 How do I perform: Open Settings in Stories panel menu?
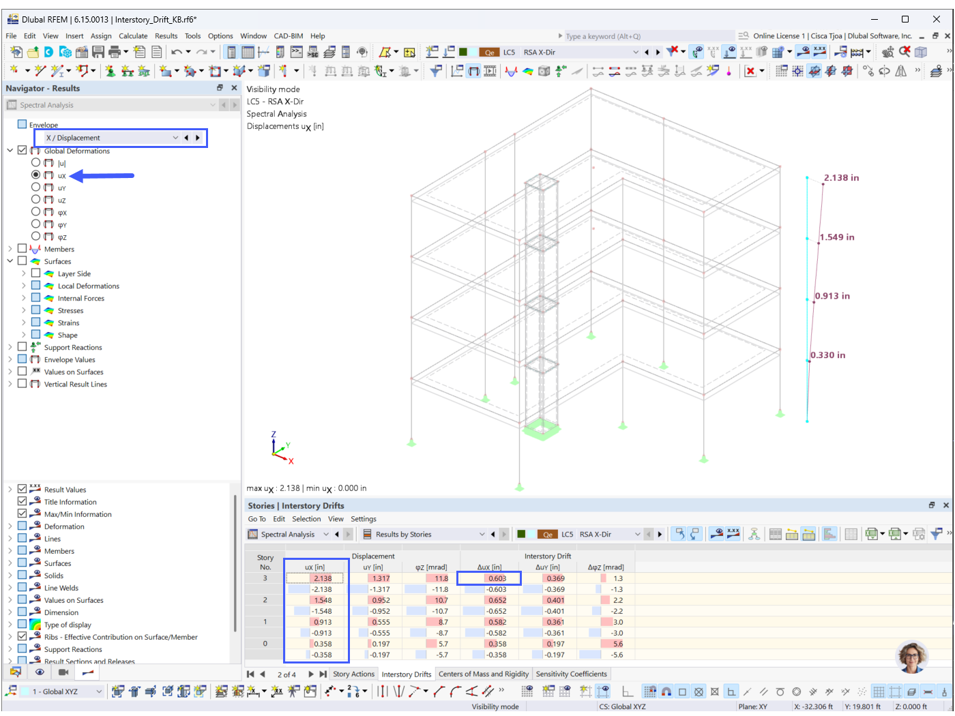coord(364,520)
